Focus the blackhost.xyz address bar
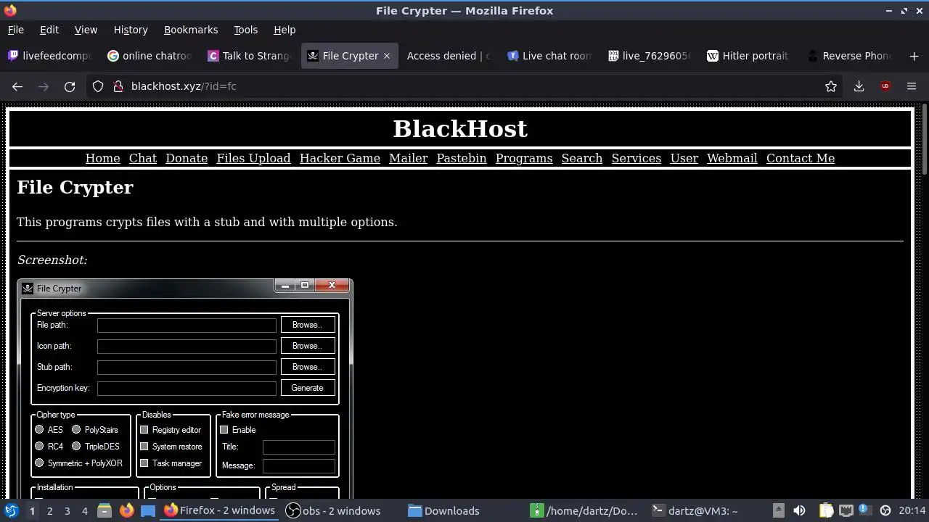 [464, 86]
